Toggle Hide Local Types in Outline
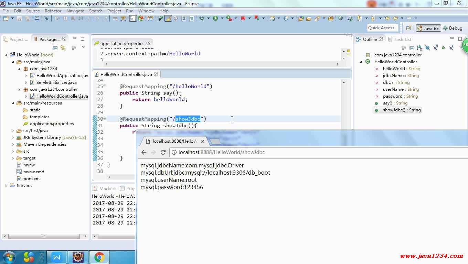 pyautogui.click(x=451, y=48)
